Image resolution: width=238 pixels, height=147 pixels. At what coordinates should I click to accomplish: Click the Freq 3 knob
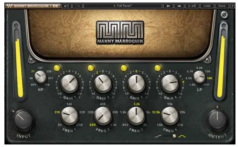tap(136, 116)
